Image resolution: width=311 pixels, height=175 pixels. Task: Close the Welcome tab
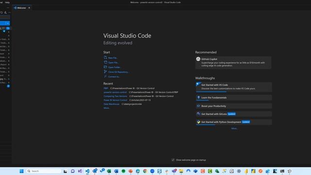point(29,8)
